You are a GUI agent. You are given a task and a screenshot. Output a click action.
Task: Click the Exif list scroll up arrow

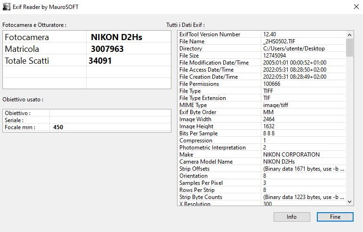tap(349, 35)
